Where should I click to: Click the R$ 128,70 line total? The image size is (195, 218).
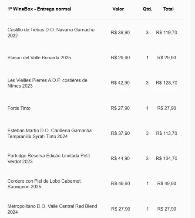[167, 83]
